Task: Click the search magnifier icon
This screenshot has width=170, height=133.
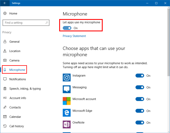Action: click(47, 23)
